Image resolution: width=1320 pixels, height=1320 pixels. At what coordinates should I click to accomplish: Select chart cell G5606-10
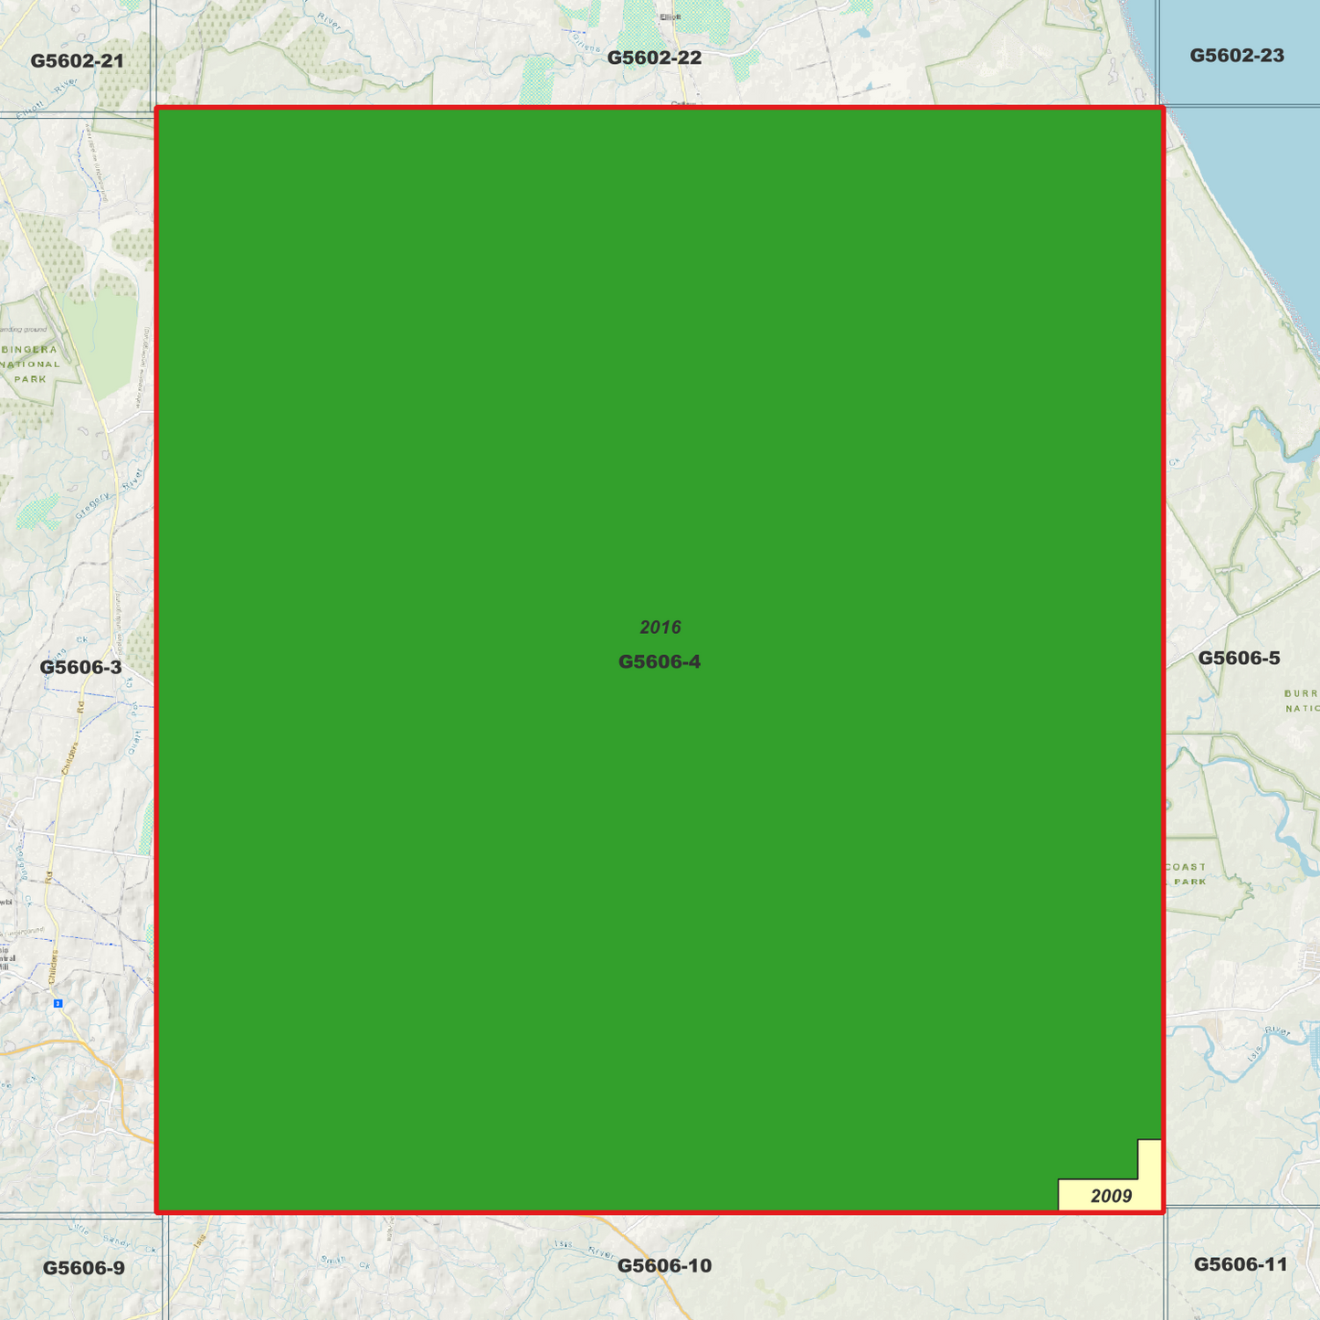coord(665,1265)
